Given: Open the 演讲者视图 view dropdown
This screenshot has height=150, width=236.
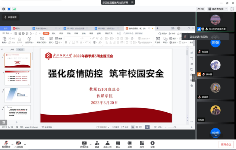Looking at the screenshot, I should 217,9.
